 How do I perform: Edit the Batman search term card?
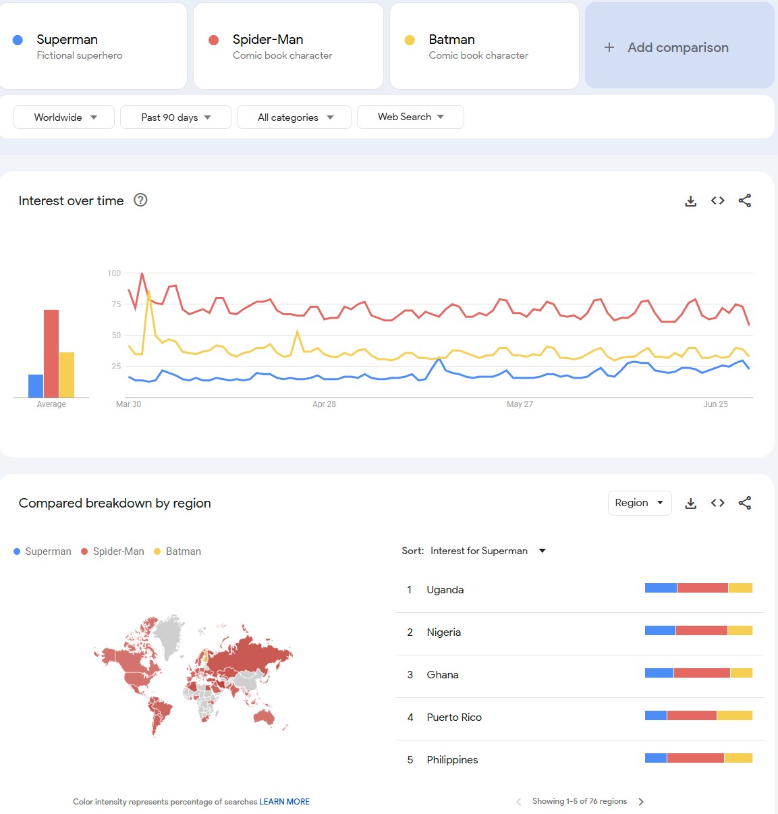click(x=484, y=46)
